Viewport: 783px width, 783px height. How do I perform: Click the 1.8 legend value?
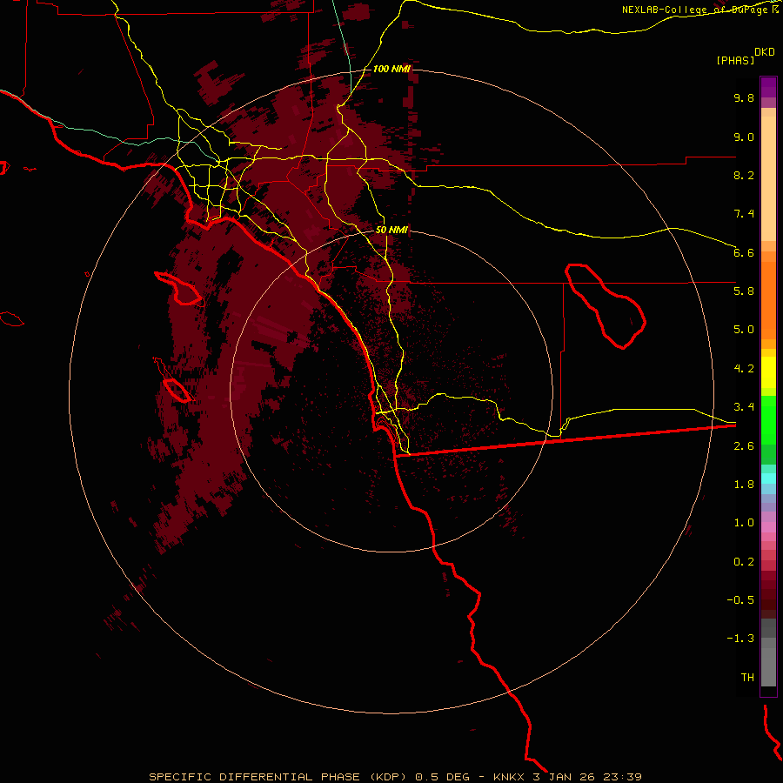point(744,485)
